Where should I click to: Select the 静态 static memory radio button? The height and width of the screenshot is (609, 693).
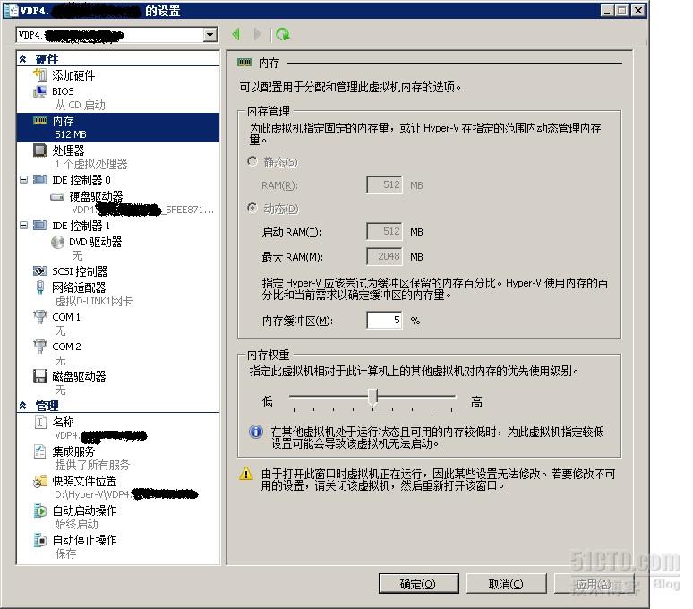(x=252, y=162)
